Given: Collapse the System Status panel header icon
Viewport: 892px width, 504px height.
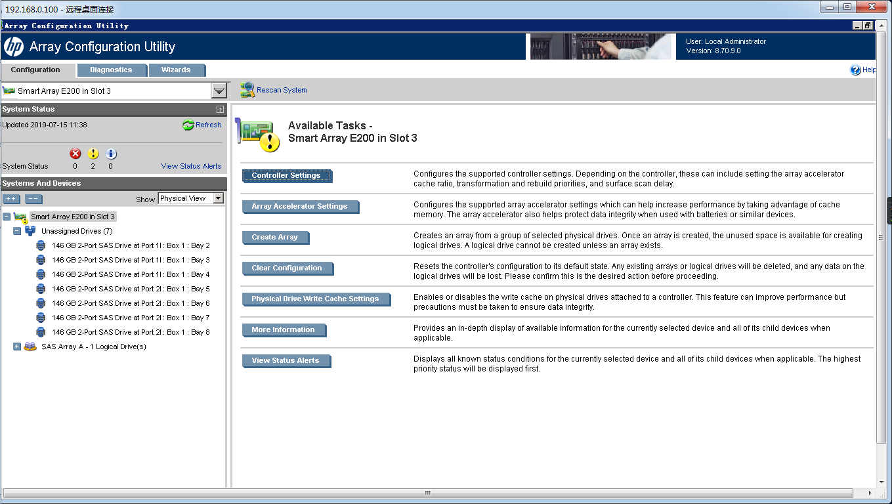Looking at the screenshot, I should 220,109.
